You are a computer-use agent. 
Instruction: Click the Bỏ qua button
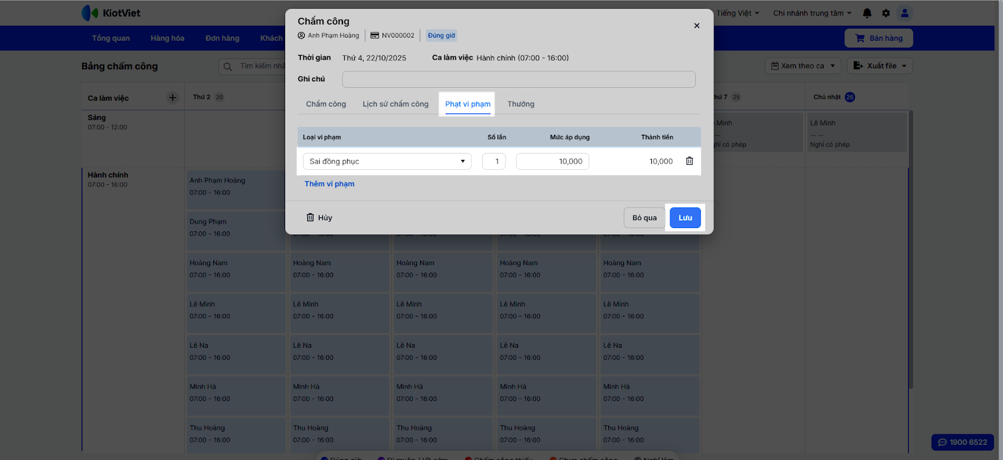[x=644, y=217]
